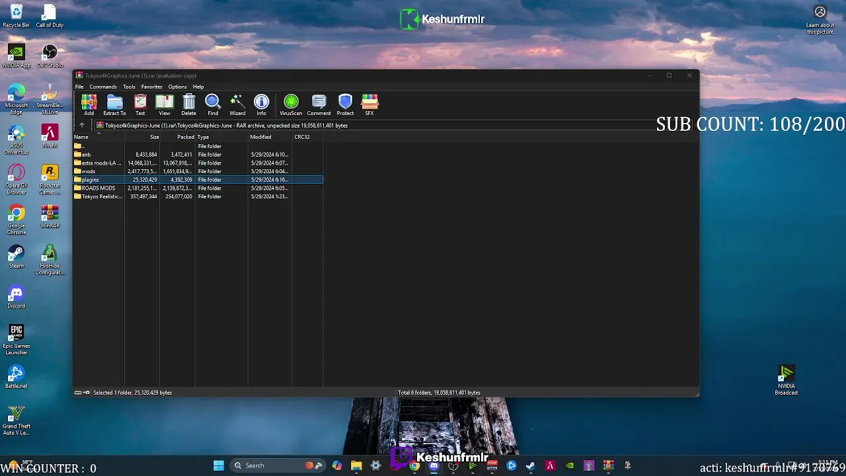Image resolution: width=846 pixels, height=476 pixels.
Task: Click modified date of mods folder
Action: click(x=270, y=171)
